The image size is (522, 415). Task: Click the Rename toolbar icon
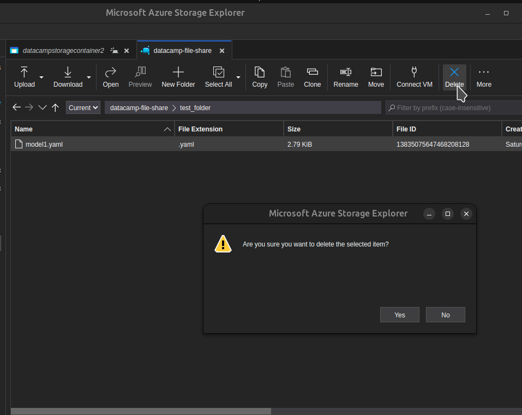pos(345,72)
